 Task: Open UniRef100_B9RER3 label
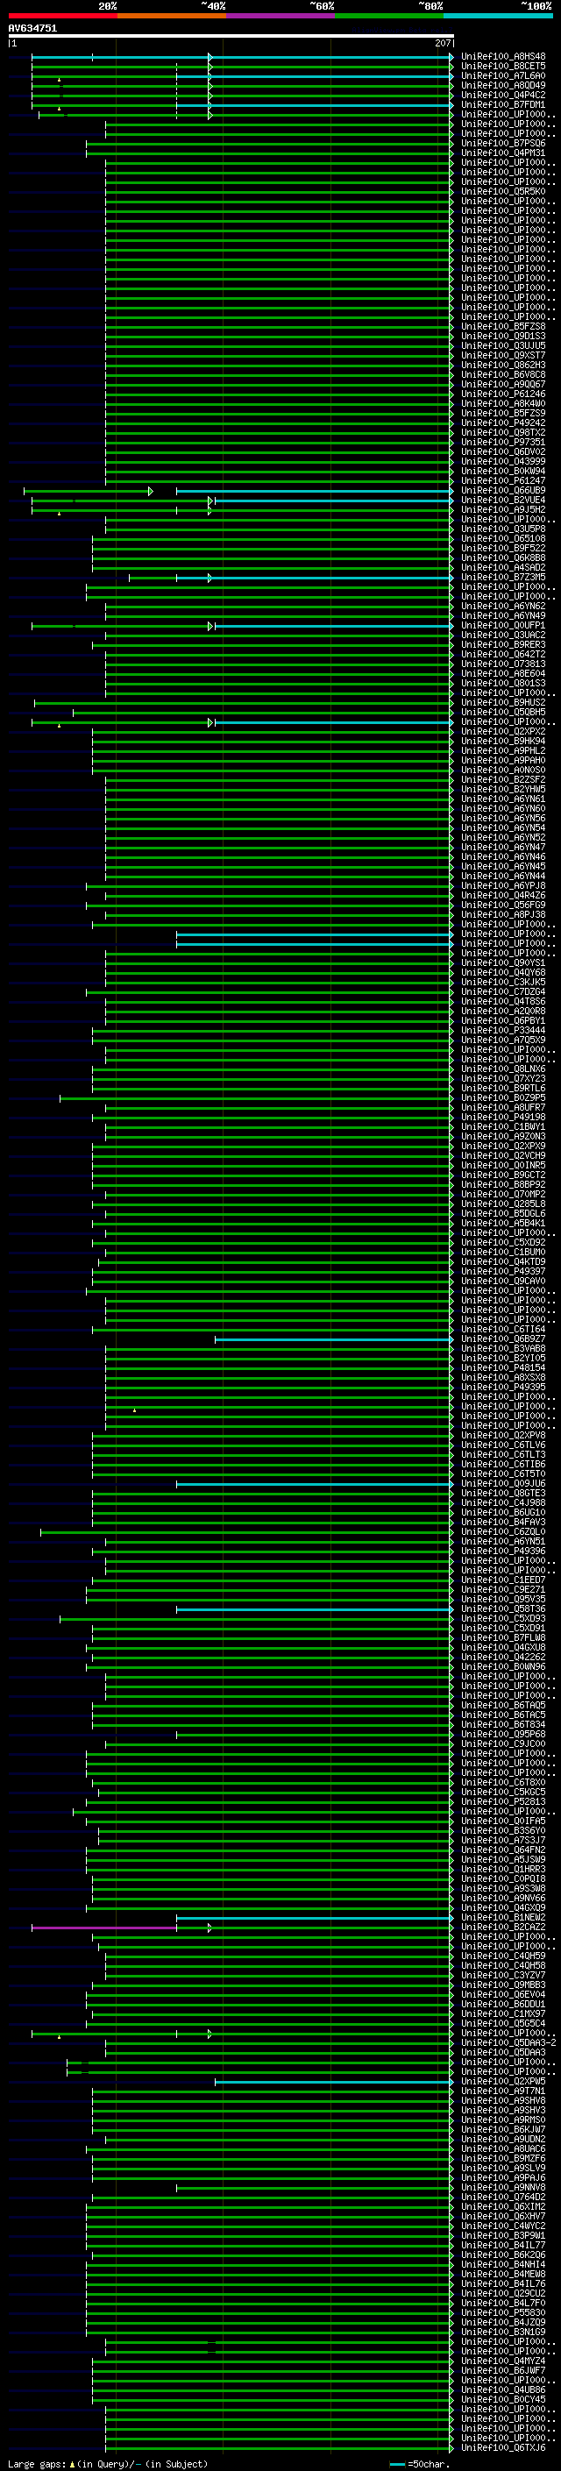click(x=503, y=644)
